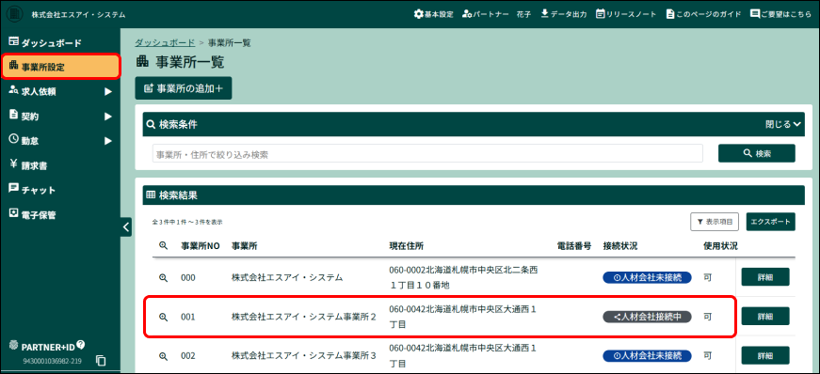Click 使用状況 column header
Image resolution: width=820 pixels, height=374 pixels.
(x=720, y=246)
